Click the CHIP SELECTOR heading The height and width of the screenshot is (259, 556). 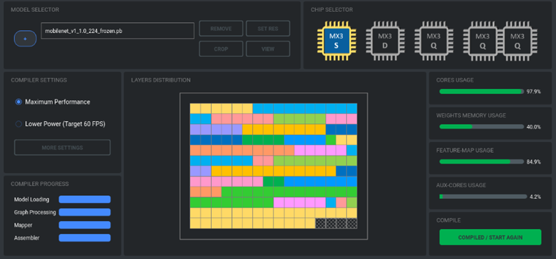(332, 10)
